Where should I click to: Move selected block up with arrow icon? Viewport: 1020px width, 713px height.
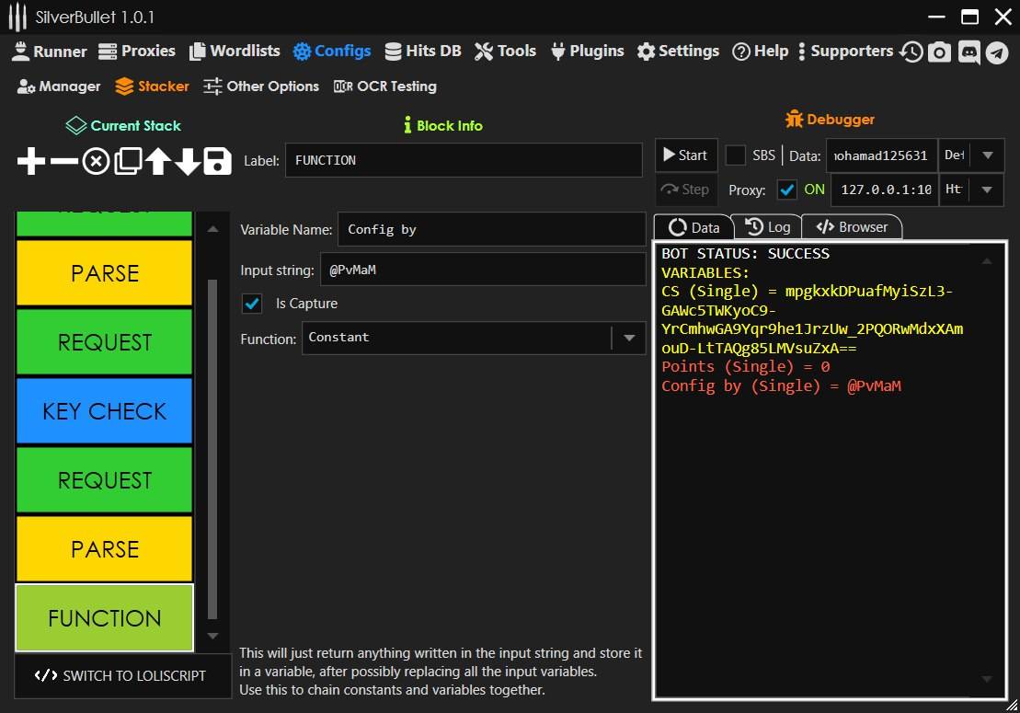(x=157, y=162)
